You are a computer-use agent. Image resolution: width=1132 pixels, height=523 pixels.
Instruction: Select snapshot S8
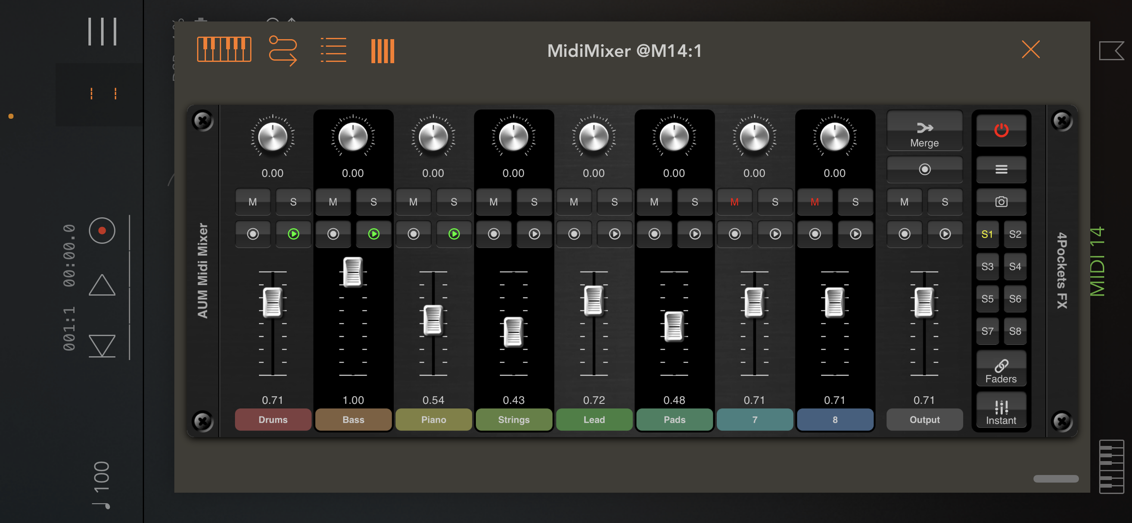[x=1015, y=331]
